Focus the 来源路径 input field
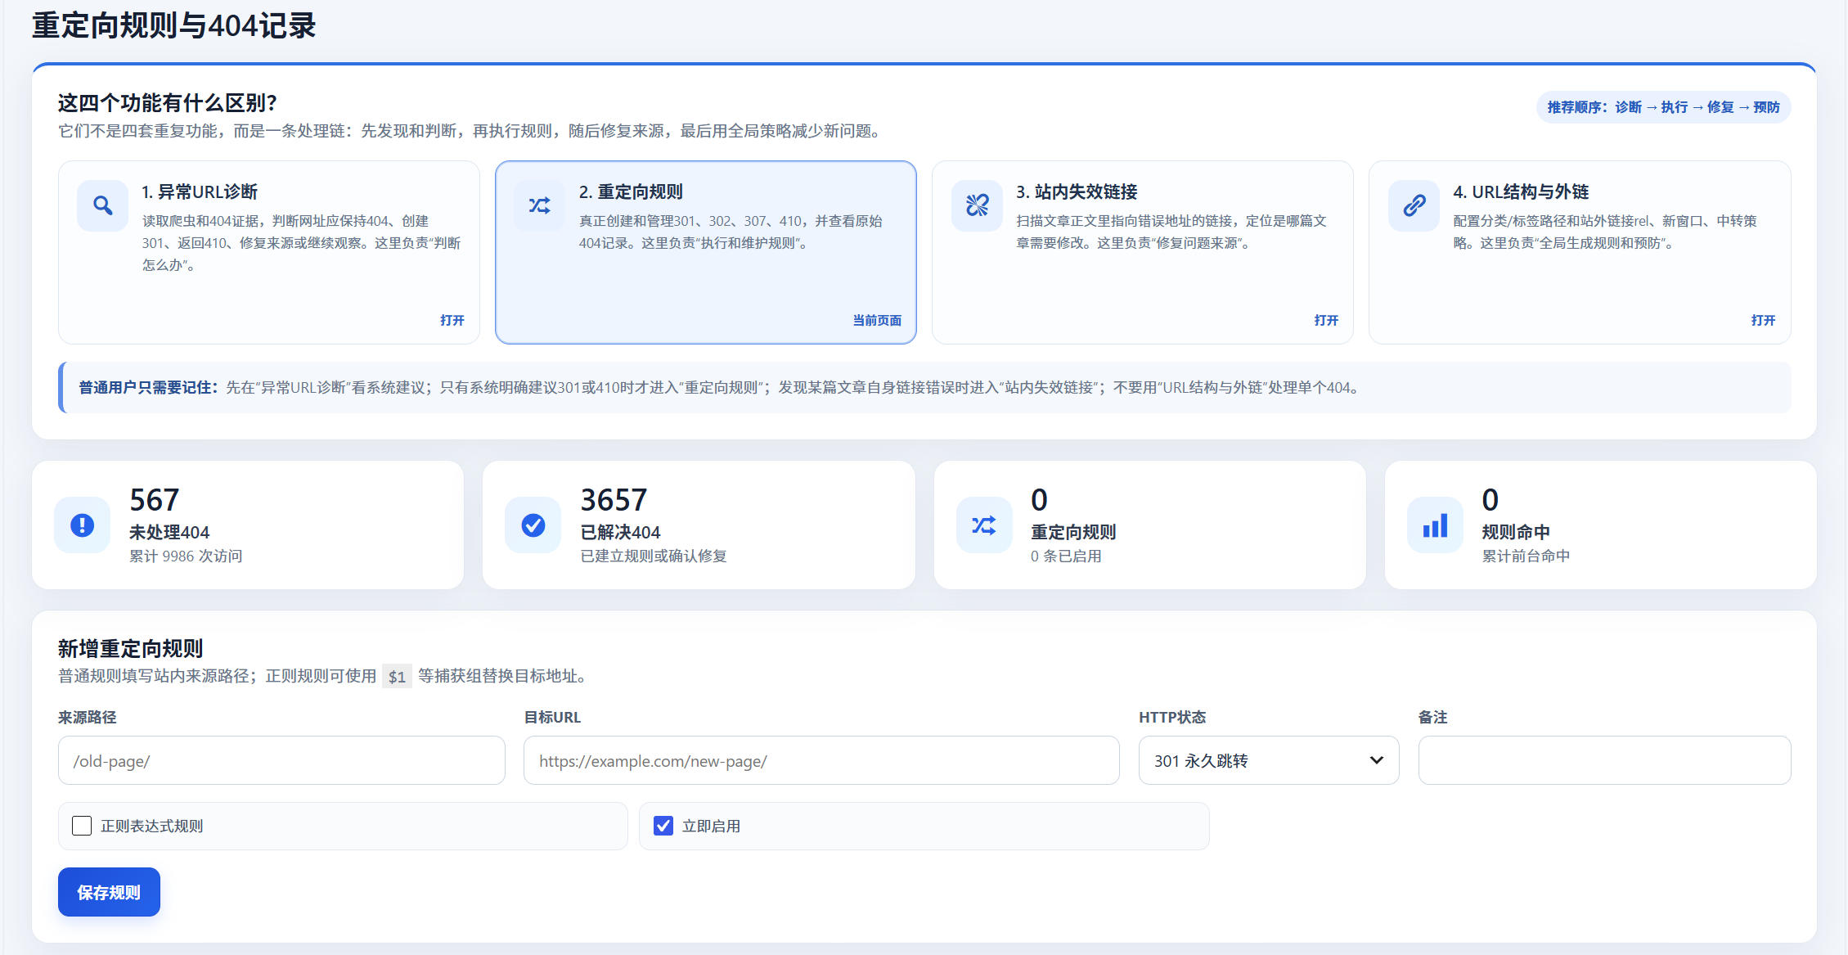The image size is (1848, 955). [x=281, y=760]
